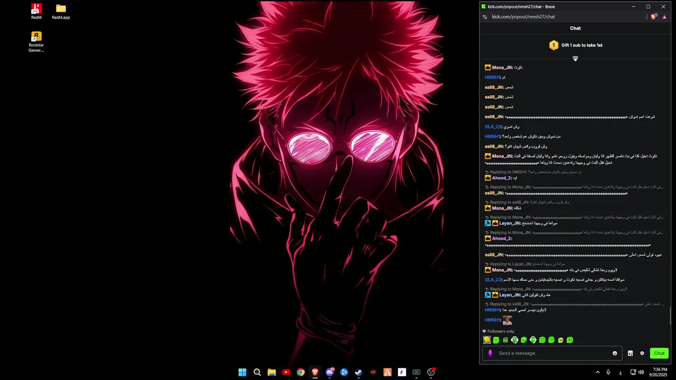Click the purple microphone icon in message box

coord(490,353)
